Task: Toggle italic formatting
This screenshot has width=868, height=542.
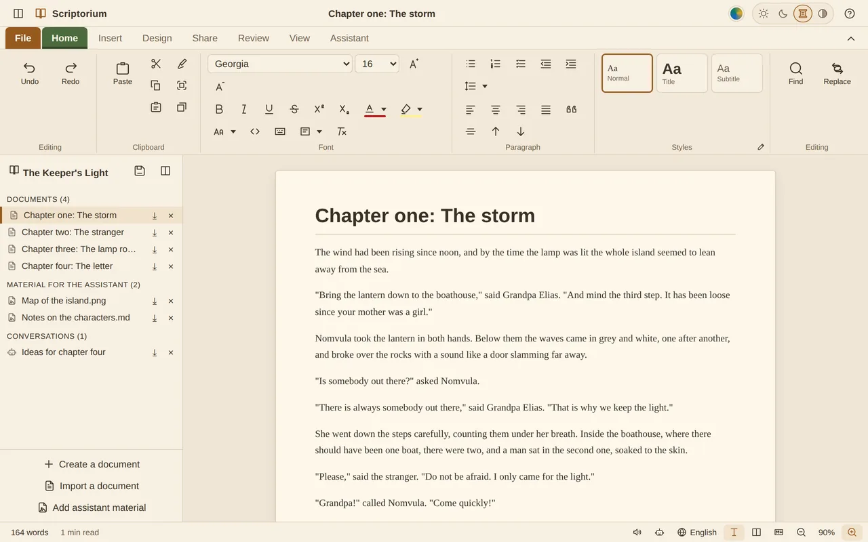Action: [x=244, y=109]
